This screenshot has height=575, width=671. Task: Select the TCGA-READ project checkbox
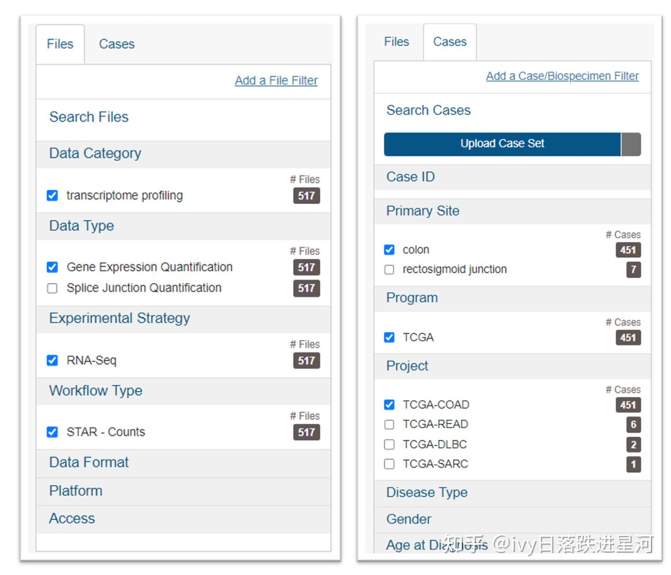389,424
